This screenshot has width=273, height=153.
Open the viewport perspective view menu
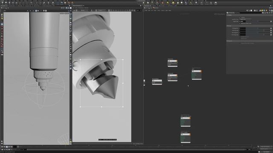[62, 13]
